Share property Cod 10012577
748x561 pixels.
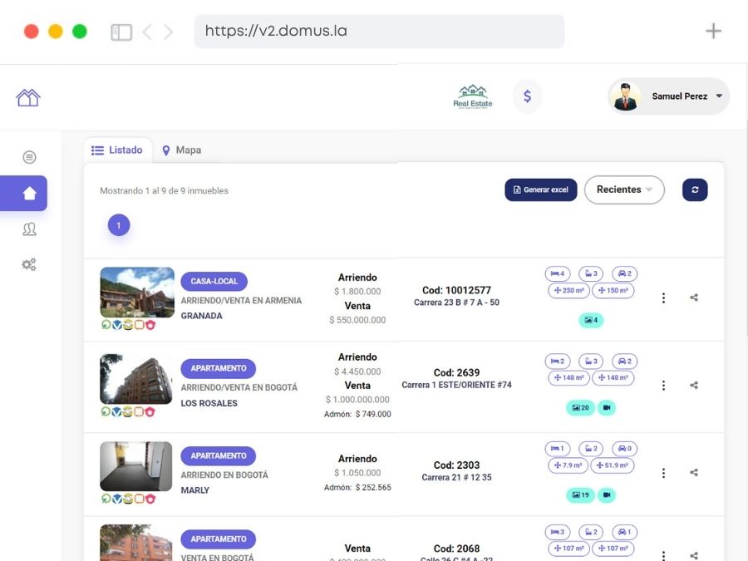pyautogui.click(x=694, y=298)
